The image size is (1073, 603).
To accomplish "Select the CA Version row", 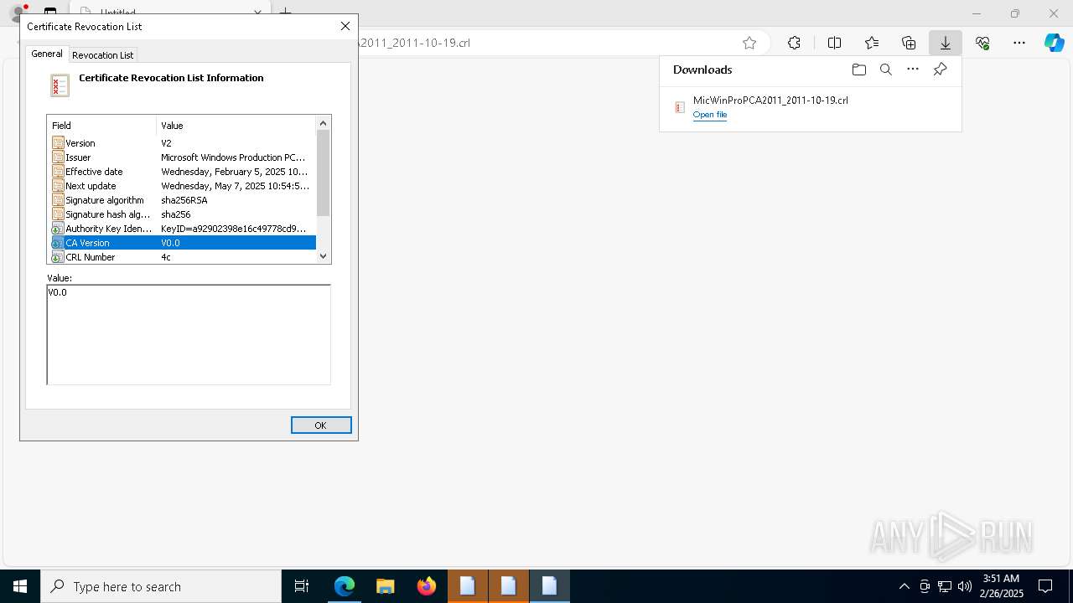I will tap(182, 243).
